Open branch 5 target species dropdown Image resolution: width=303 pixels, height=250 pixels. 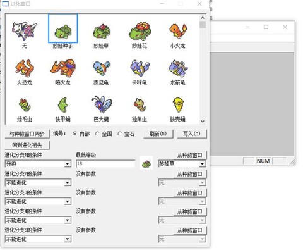tap(182, 239)
